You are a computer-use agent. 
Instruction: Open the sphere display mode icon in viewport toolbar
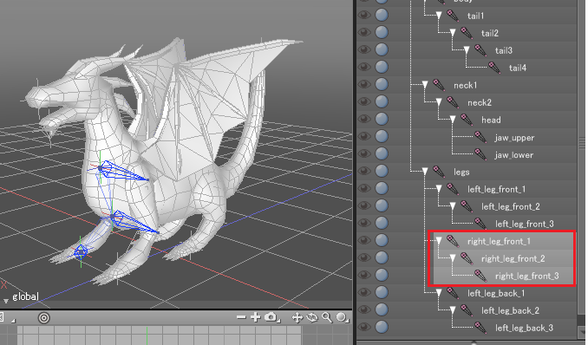click(342, 318)
